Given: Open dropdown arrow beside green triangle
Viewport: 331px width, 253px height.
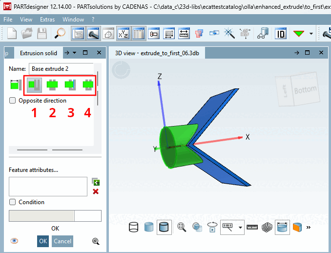Looking at the screenshot, I should [x=311, y=33].
